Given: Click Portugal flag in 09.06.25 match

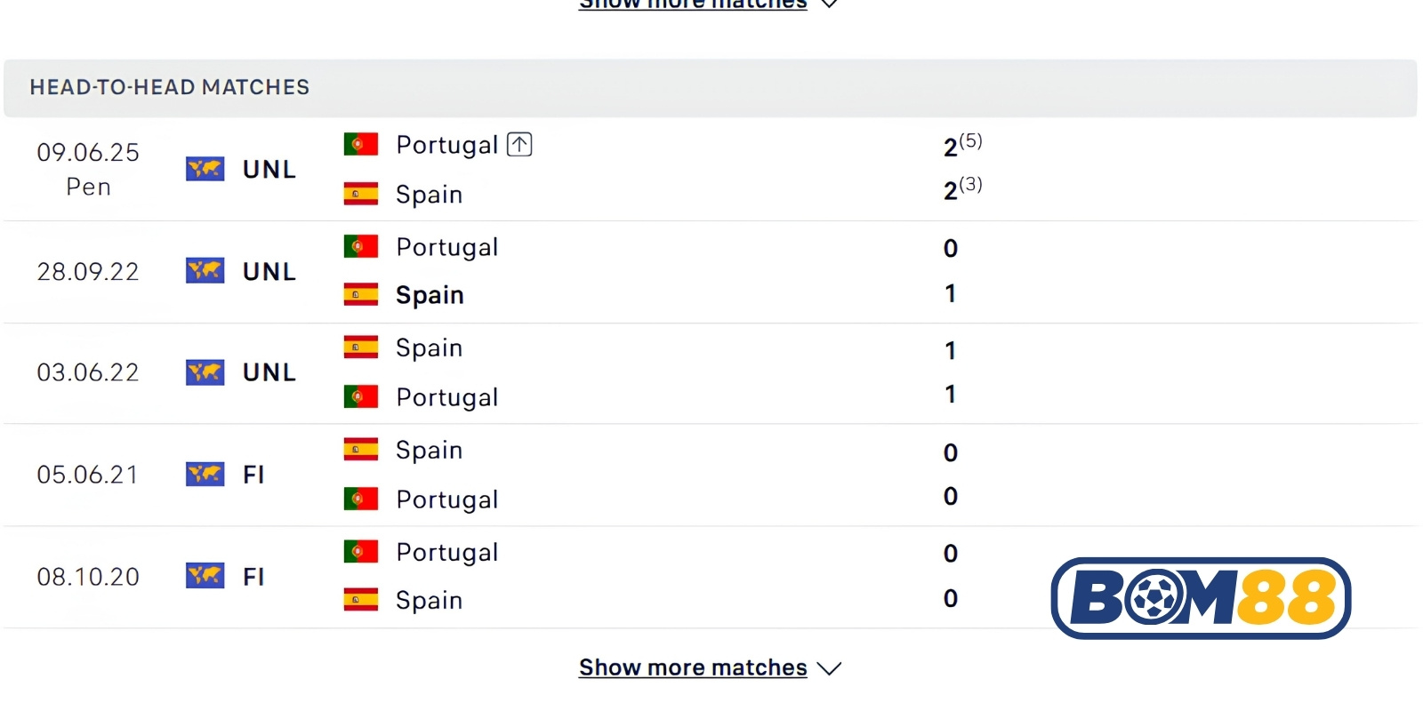Looking at the screenshot, I should click(361, 144).
